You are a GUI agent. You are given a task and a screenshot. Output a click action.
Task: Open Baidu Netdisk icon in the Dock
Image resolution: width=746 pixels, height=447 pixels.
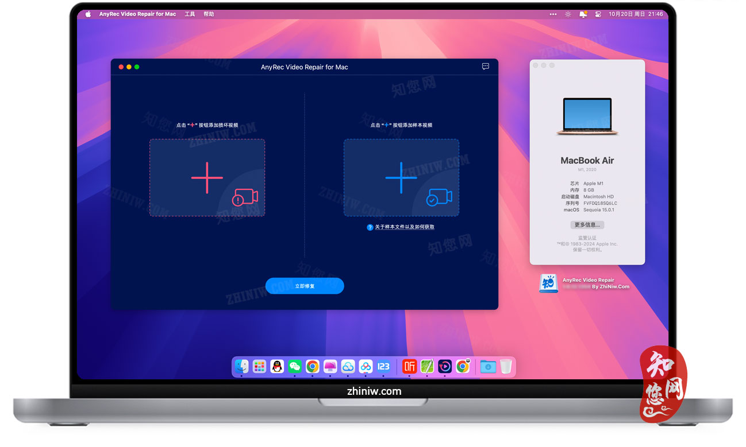point(366,366)
